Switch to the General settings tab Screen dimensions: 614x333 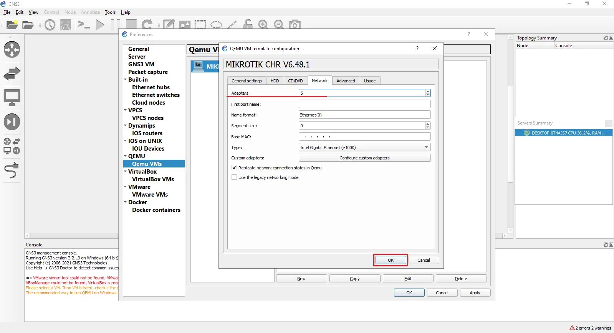247,81
